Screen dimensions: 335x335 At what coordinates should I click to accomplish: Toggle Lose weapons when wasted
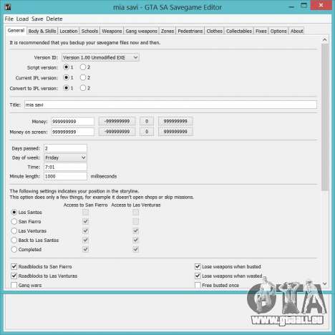pyautogui.click(x=198, y=276)
